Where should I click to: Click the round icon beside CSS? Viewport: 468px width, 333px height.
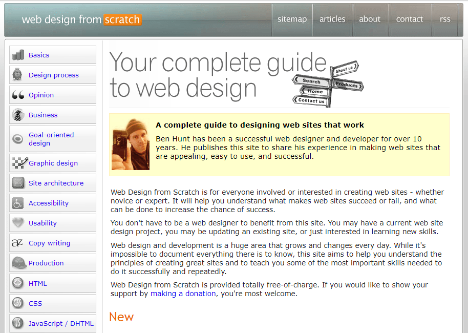pos(18,303)
